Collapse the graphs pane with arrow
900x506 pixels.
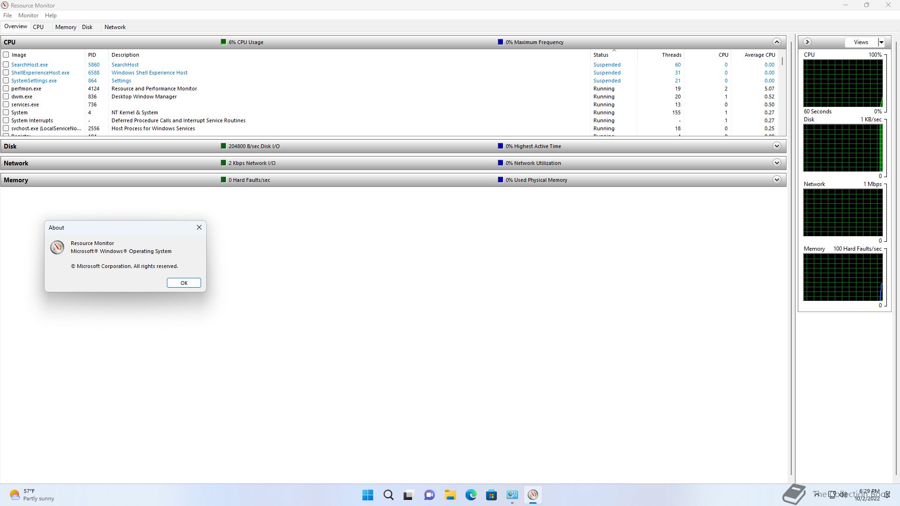[807, 42]
